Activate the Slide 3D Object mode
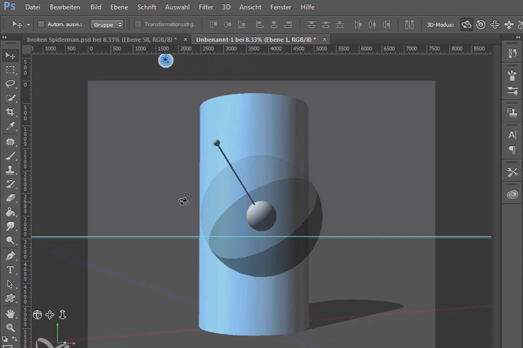523x348 pixels. coord(509,25)
